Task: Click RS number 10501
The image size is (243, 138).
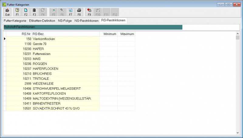Action: tap(27, 108)
